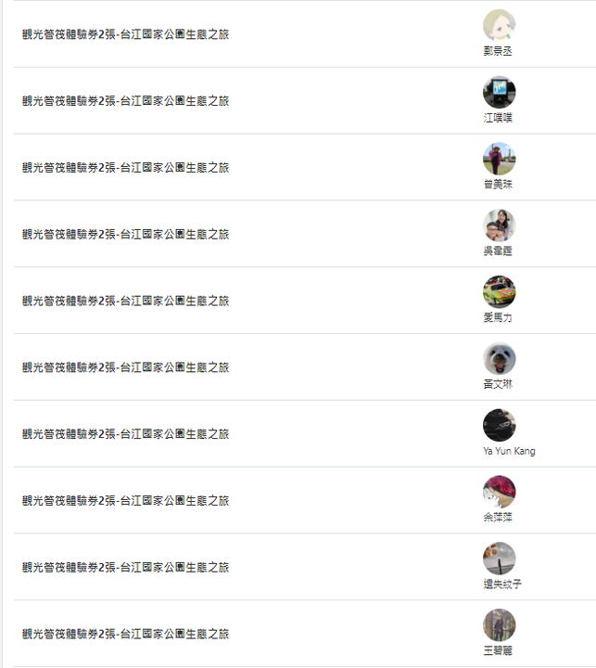The image size is (596, 668).
Task: Click the name 鄭景丞
Action: (x=498, y=51)
